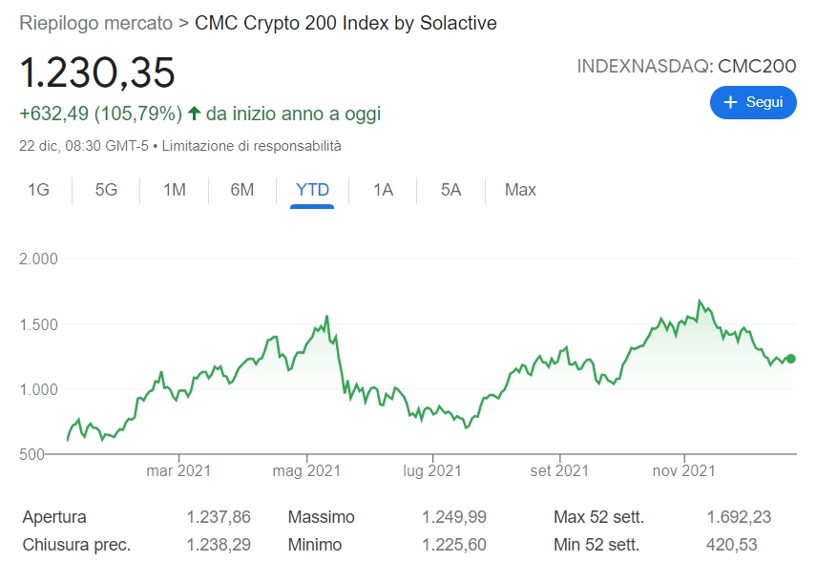The image size is (816, 582).
Task: Click the plus icon in Segui button
Action: tap(731, 102)
